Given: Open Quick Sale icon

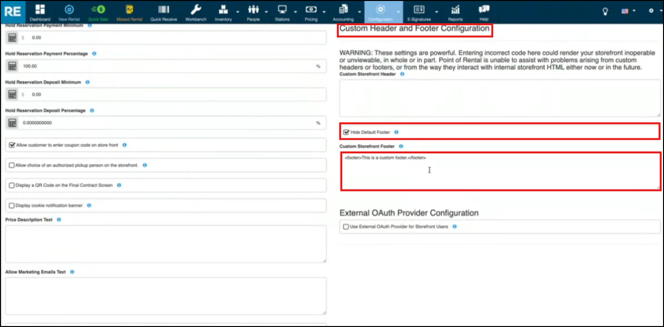Looking at the screenshot, I should click(98, 12).
